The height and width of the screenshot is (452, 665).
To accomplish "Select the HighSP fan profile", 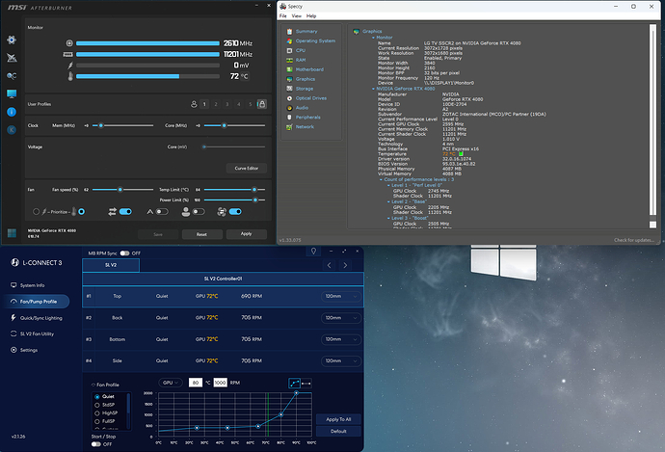I will tap(106, 413).
